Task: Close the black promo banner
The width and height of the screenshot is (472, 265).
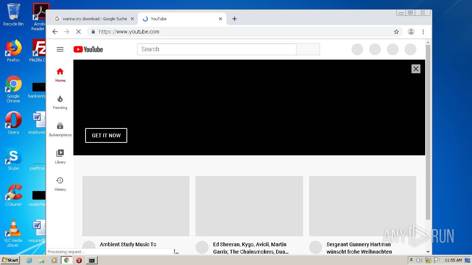Action: (x=416, y=69)
